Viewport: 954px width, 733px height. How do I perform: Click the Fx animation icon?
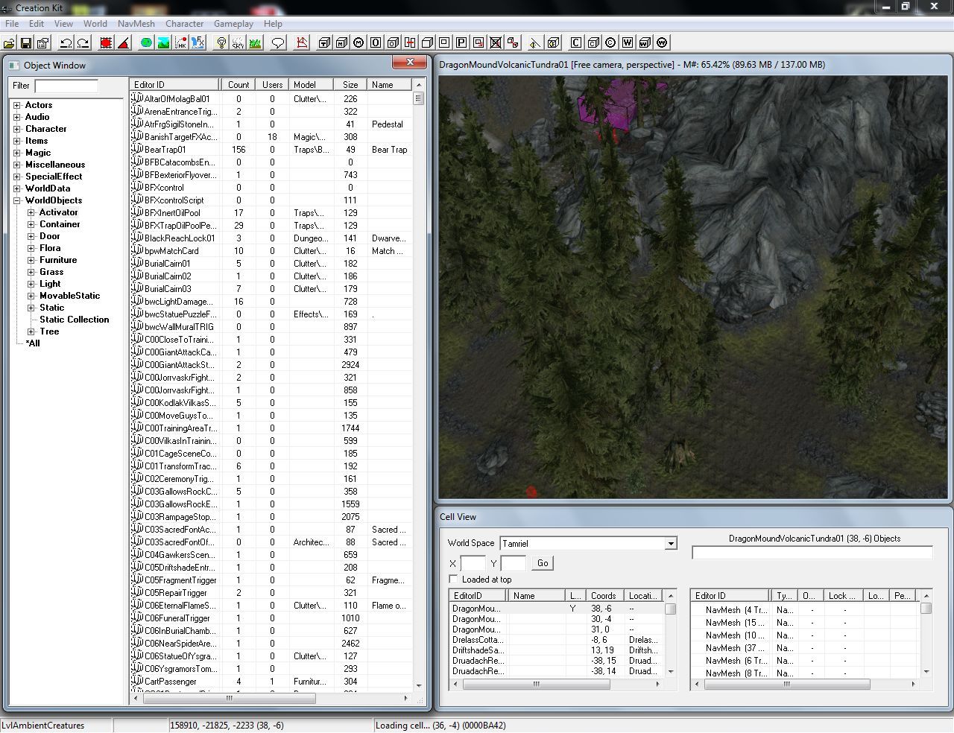198,43
